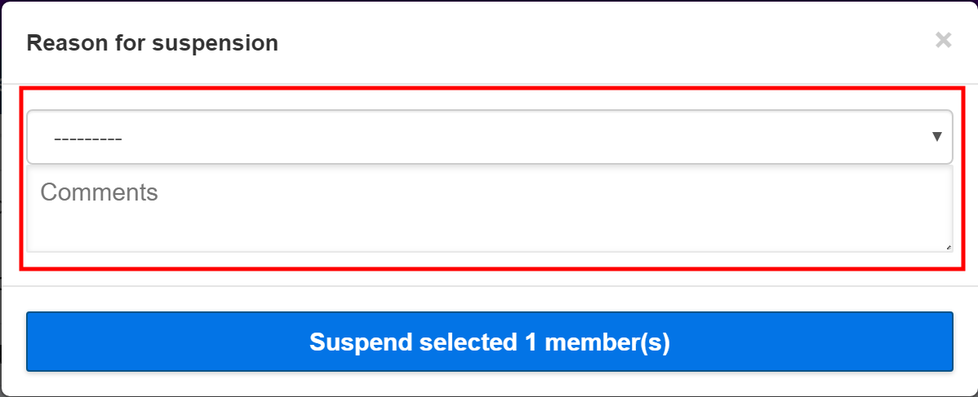Close the Reason for suspension dialog
The image size is (978, 397).
click(x=943, y=40)
